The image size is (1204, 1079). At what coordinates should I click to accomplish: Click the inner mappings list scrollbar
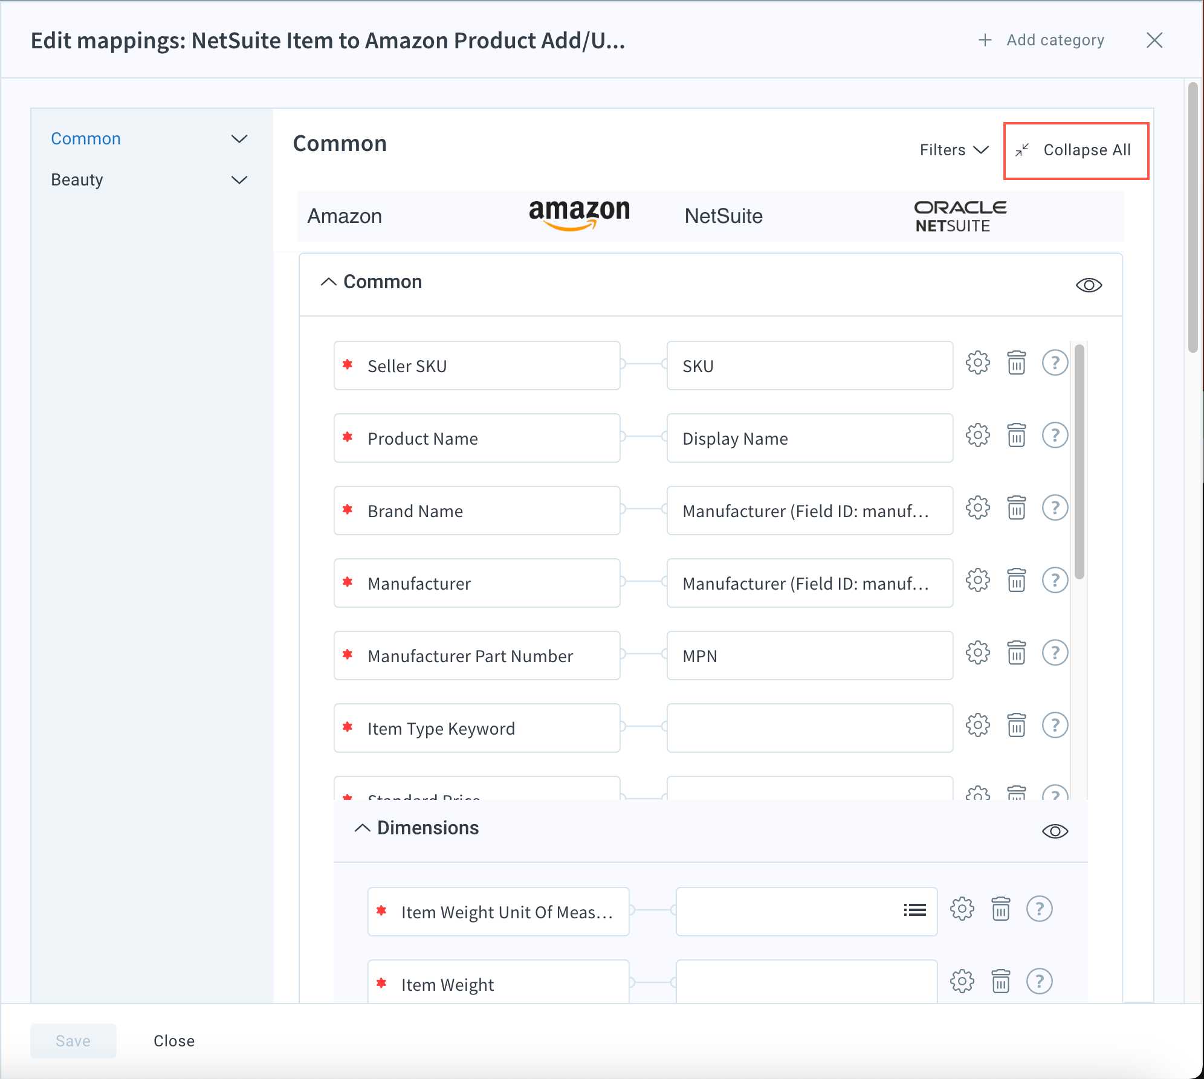(x=1079, y=462)
